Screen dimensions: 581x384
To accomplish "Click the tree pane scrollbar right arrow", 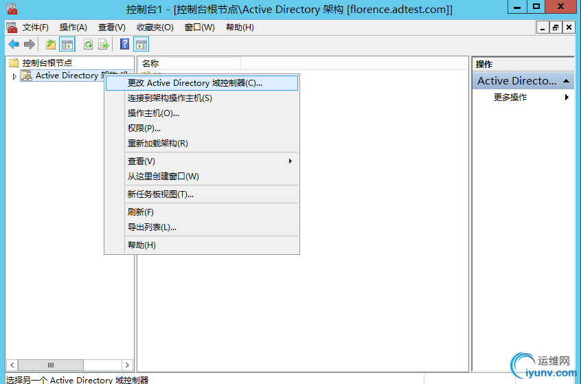I will 127,365.
